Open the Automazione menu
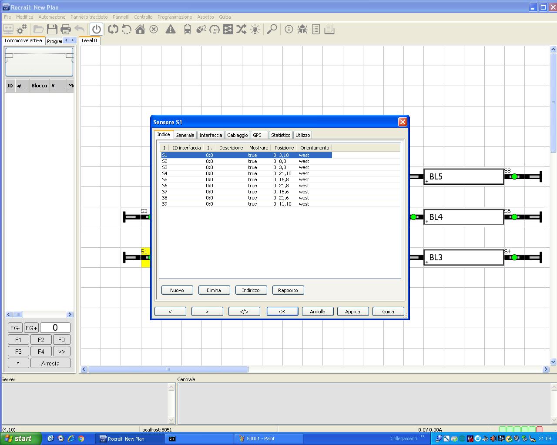 pos(52,17)
